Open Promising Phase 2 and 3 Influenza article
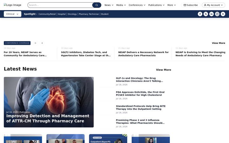Screen dimensions: 229x143 (x=140, y=121)
